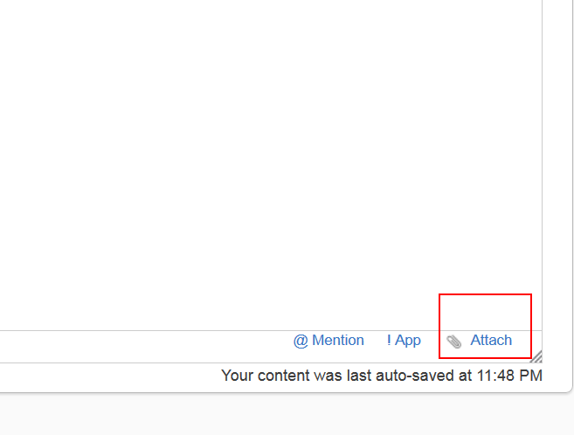Screen dimensions: 574x435
Task: Place cursor at bottom of editor body
Action: pyautogui.click(x=262, y=319)
